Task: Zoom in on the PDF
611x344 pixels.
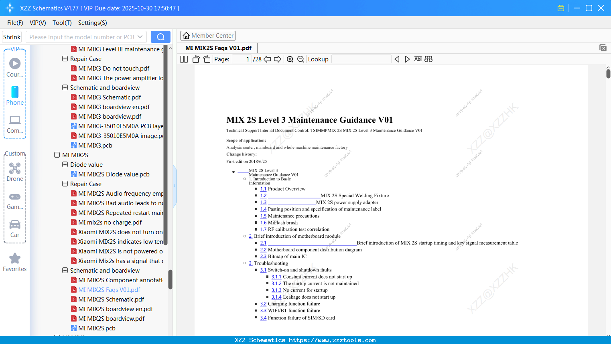Action: coord(290,59)
